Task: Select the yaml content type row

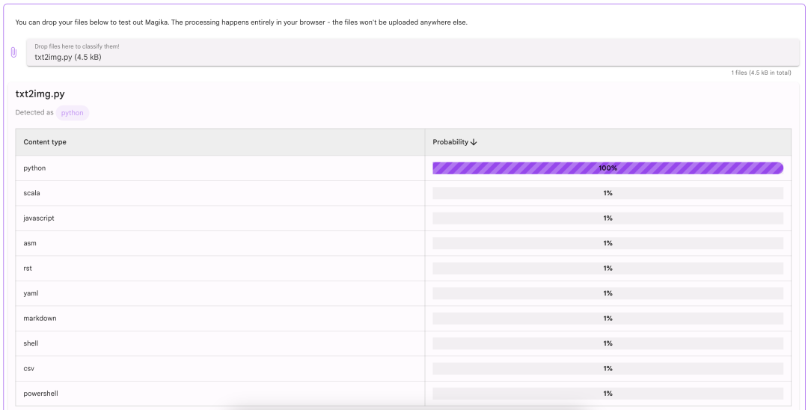Action: tap(31, 293)
